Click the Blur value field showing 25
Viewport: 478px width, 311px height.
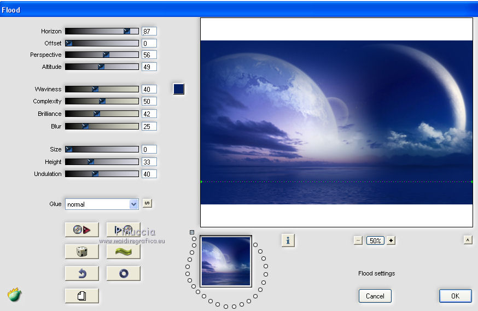click(x=149, y=126)
